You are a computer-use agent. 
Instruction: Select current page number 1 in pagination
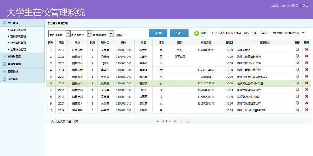pyautogui.click(x=166, y=121)
